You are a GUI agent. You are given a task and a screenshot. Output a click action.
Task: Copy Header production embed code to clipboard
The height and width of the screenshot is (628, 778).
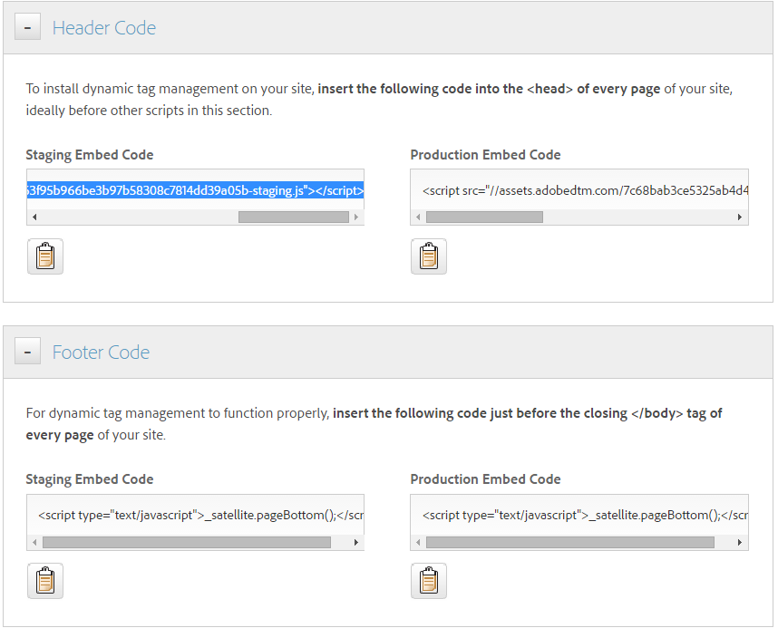coord(429,256)
